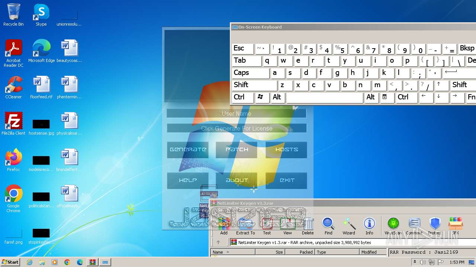Click Extract To in WinRAR toolbar
Screen dimensions: 476x267
245,226
